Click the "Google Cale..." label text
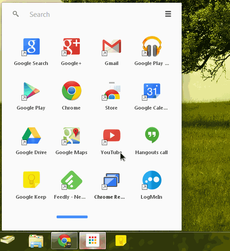 (151, 108)
